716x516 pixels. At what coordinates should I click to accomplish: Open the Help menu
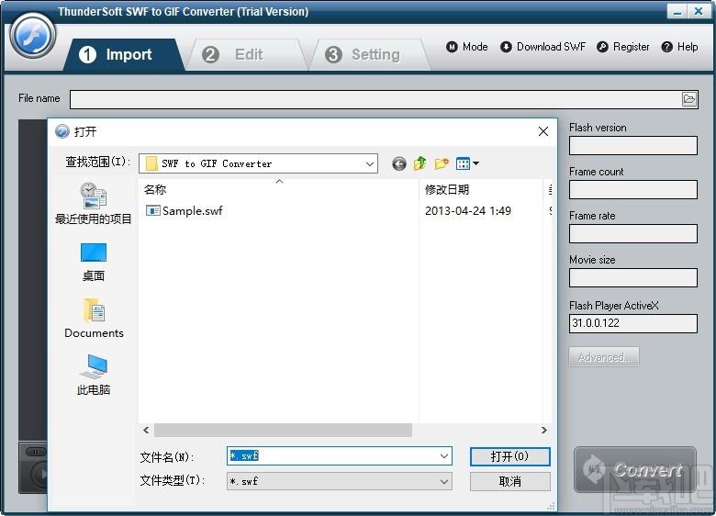tap(679, 47)
